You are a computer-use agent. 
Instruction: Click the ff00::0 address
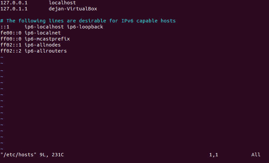11,39
